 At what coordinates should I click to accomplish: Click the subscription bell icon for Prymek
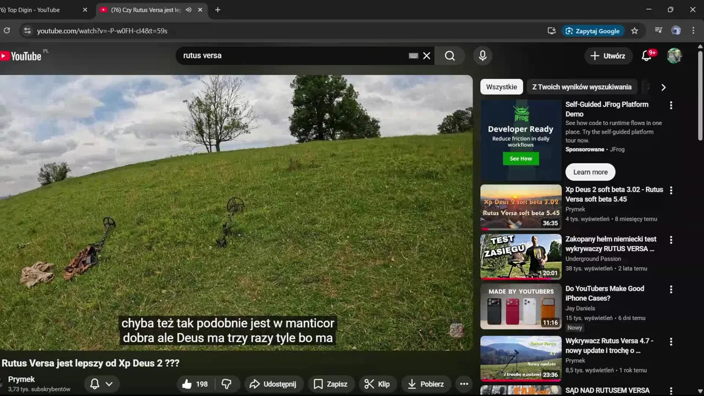click(x=95, y=384)
